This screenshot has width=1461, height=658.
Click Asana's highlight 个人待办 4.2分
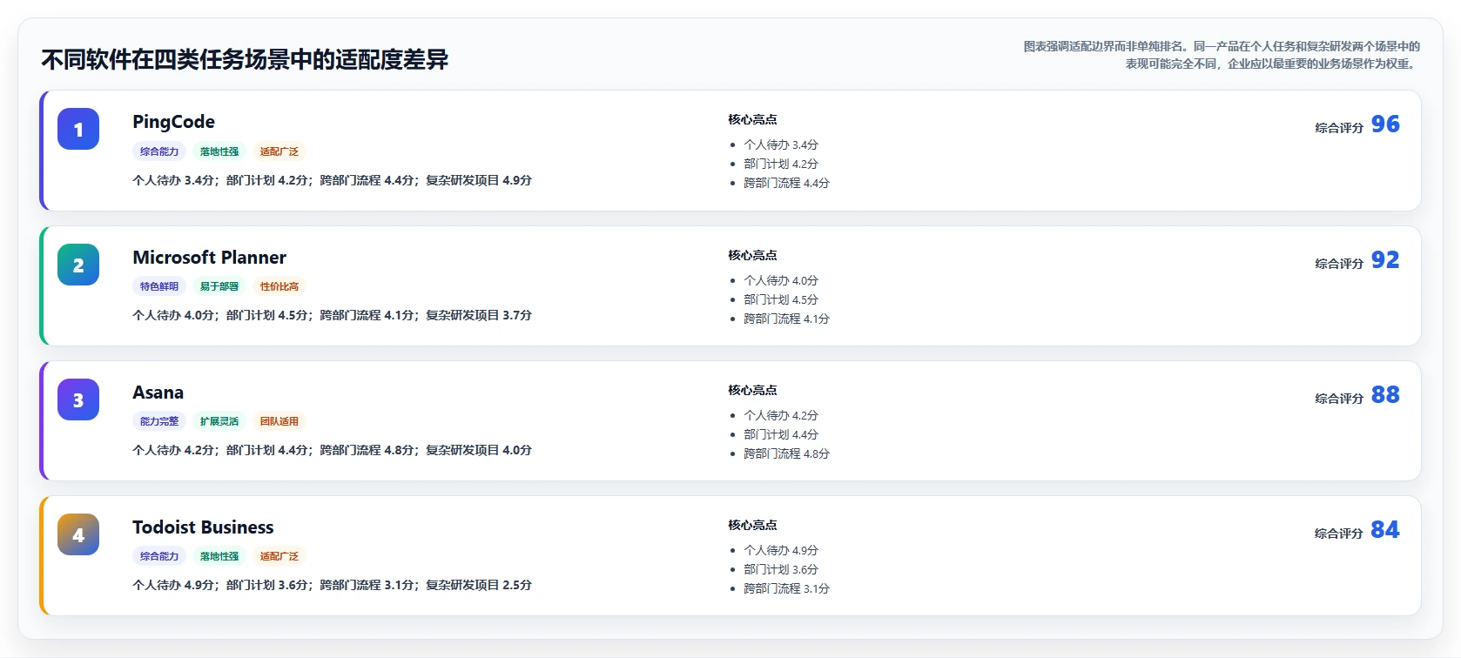[781, 415]
